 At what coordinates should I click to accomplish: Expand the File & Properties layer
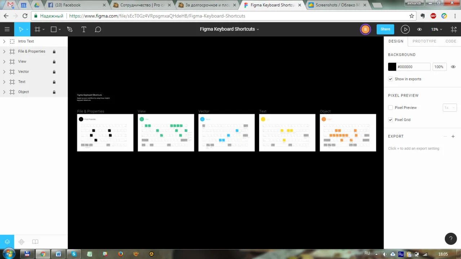point(4,52)
